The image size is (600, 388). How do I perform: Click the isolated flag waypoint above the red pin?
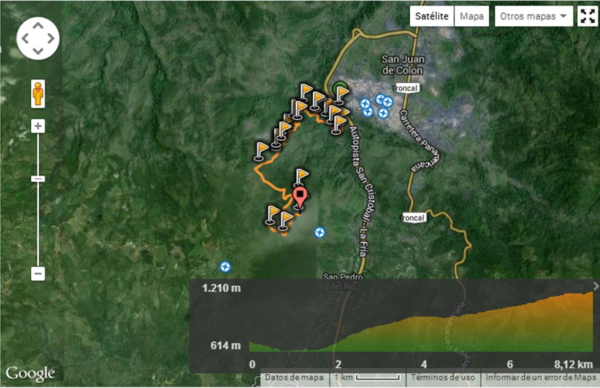point(302,178)
